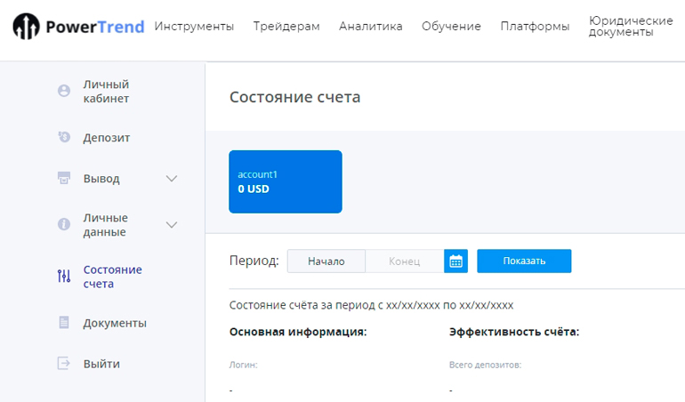The height and width of the screenshot is (402, 685).
Task: Open the Депозит page
Action: point(107,138)
